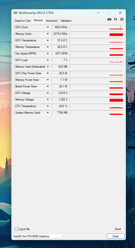Expand the CPU Temperature sensor dropdown
The image size is (135, 248).
pos(48,106)
